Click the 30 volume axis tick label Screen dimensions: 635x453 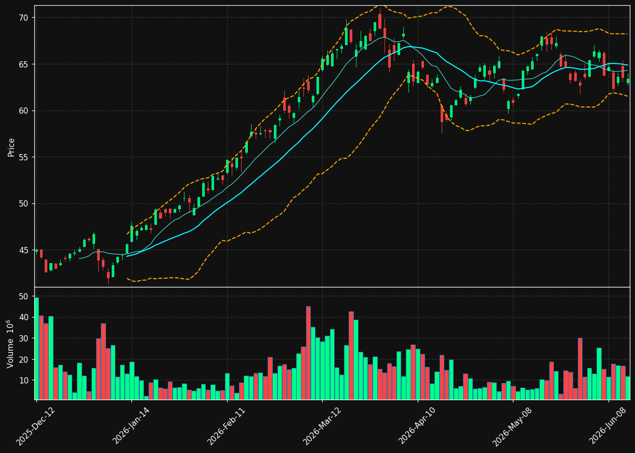point(24,338)
